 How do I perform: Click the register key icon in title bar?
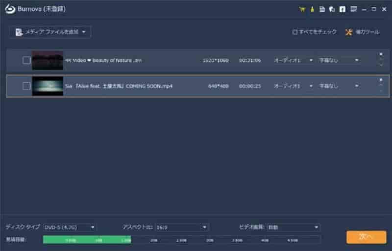coord(312,9)
